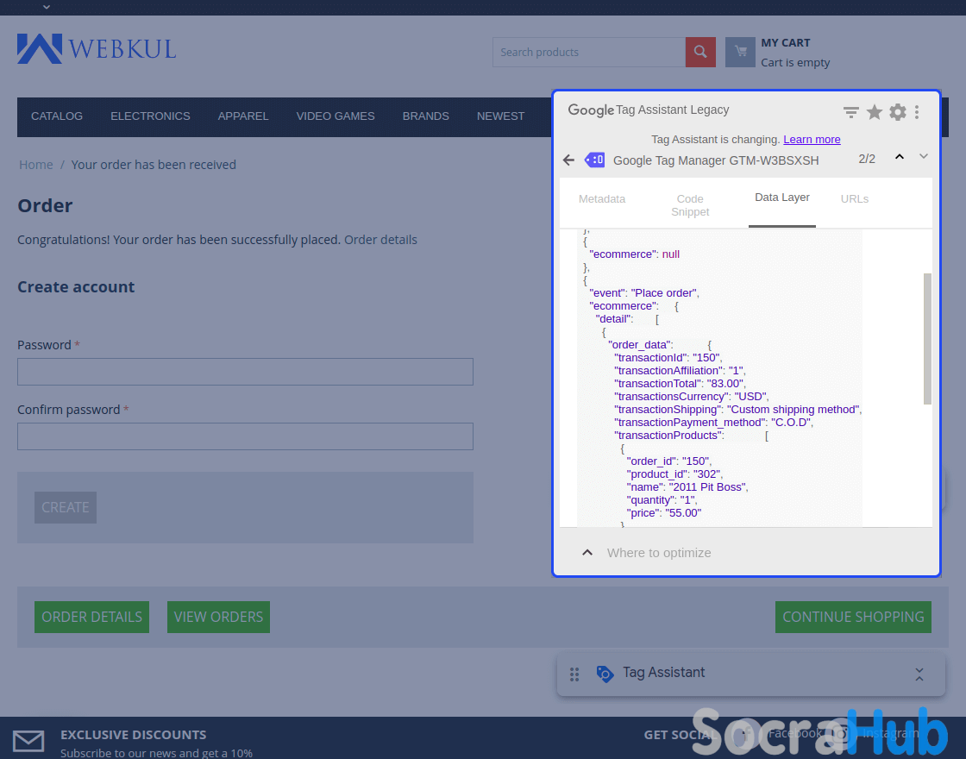Screen dimensions: 966x759
Task: Go to previous tag with the up chevron
Action: click(x=900, y=156)
